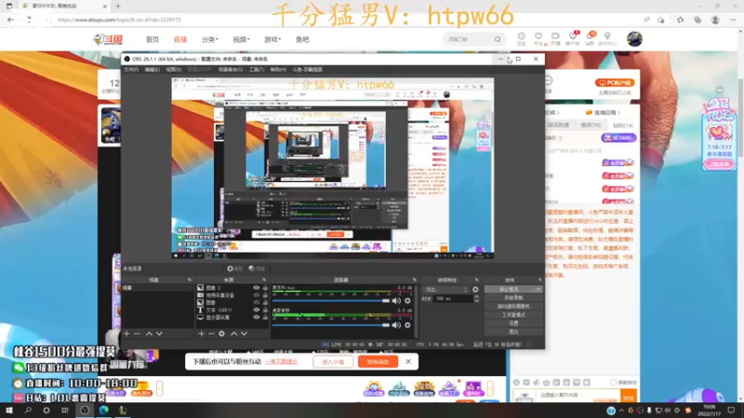
Task: Expand the stop streaming button dropdown arrow
Action: click(538, 289)
